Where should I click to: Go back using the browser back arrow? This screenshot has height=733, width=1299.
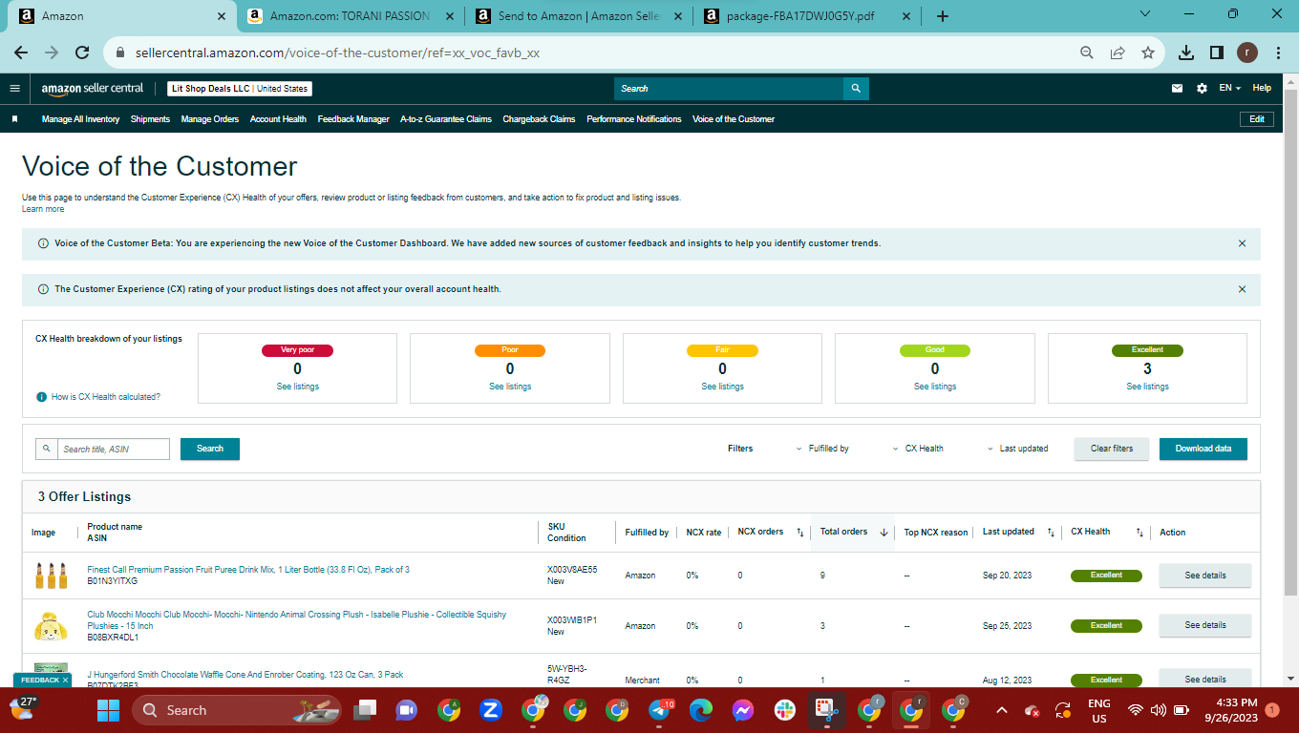pos(21,52)
